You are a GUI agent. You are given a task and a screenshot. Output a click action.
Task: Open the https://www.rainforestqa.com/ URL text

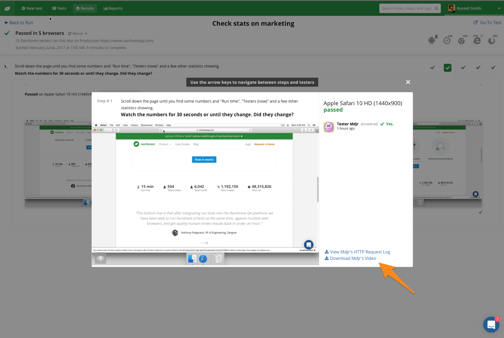pyautogui.click(x=127, y=41)
